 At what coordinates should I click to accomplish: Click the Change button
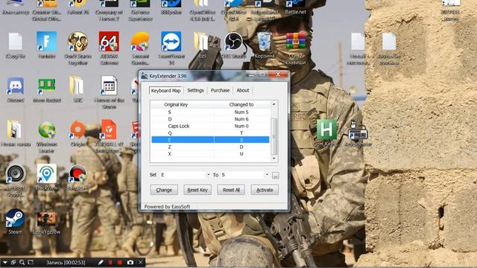click(164, 190)
